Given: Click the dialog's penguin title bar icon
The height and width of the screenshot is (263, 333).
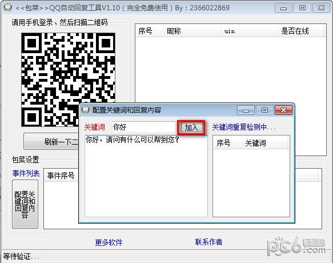Looking at the screenshot, I should click(x=85, y=110).
